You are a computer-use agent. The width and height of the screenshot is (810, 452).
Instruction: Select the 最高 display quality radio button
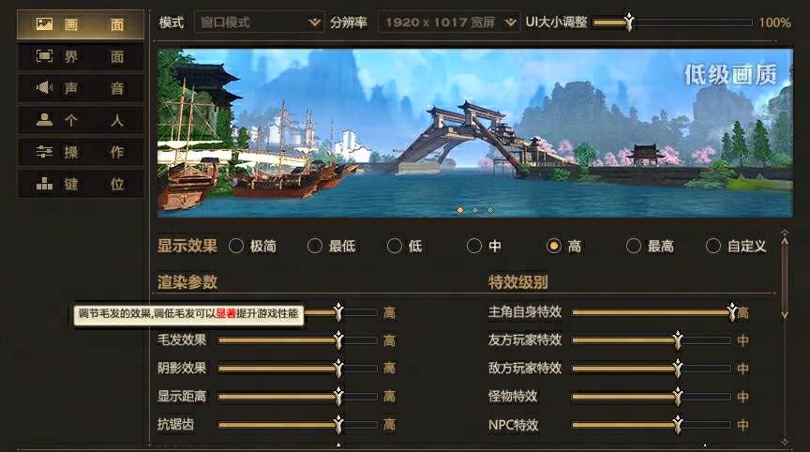[x=650, y=246]
